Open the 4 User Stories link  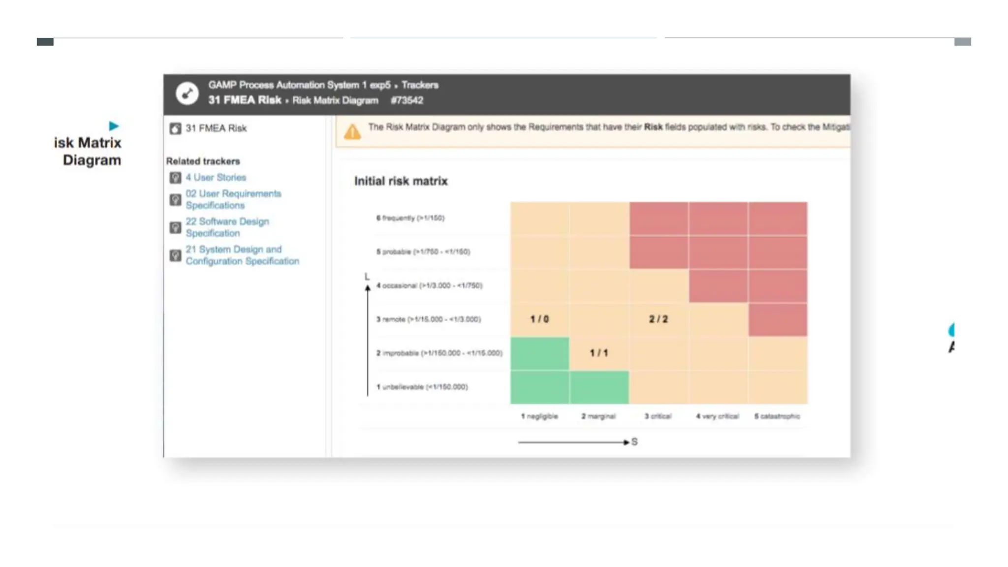coord(216,177)
